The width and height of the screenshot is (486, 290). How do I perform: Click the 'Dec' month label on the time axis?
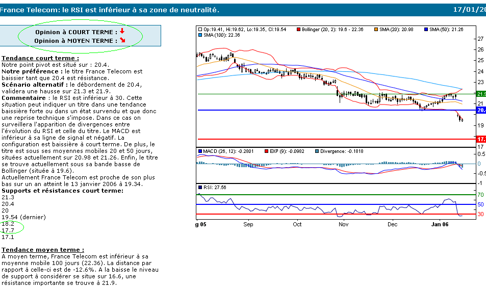pos(392,224)
